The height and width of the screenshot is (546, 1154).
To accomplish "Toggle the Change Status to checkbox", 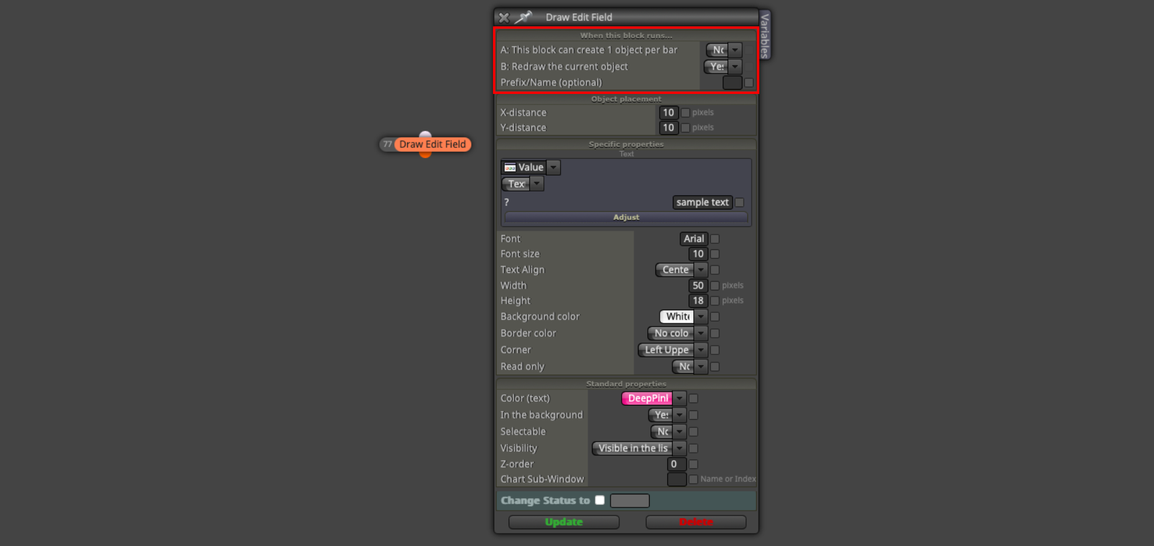I will [599, 500].
